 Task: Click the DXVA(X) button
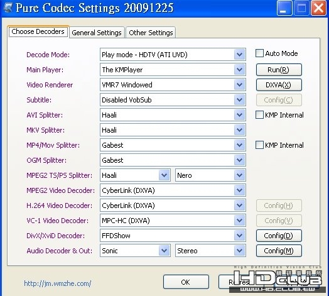point(279,85)
